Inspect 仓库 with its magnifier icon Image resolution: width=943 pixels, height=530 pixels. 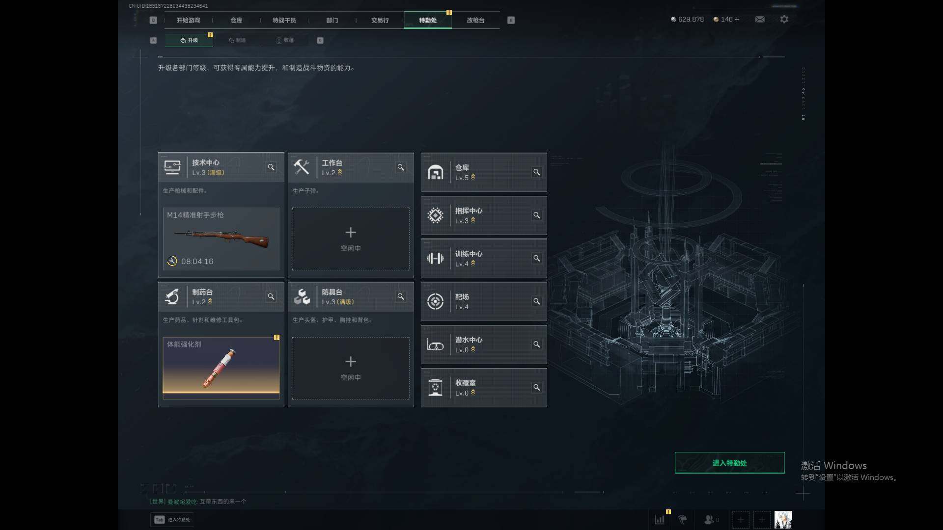[536, 172]
